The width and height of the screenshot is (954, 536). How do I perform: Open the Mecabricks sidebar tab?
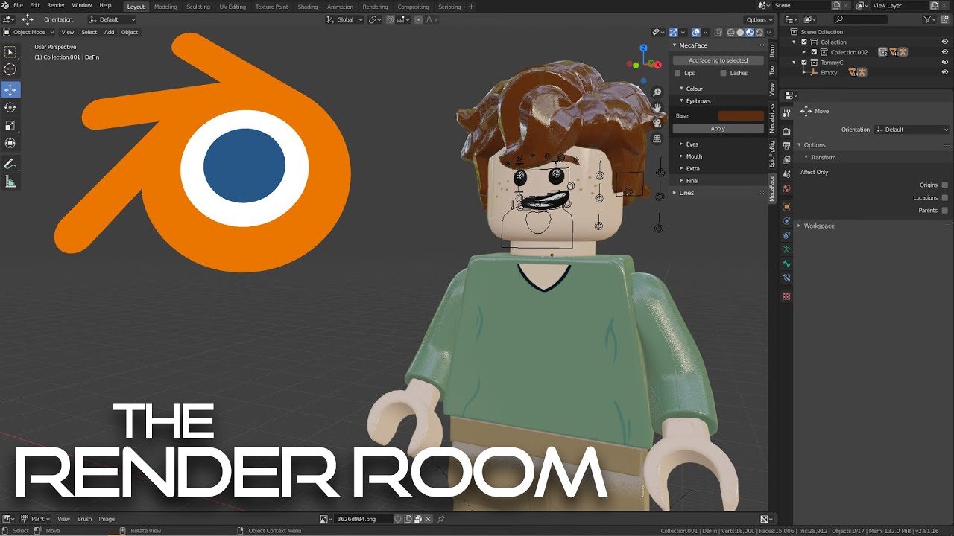[x=772, y=118]
